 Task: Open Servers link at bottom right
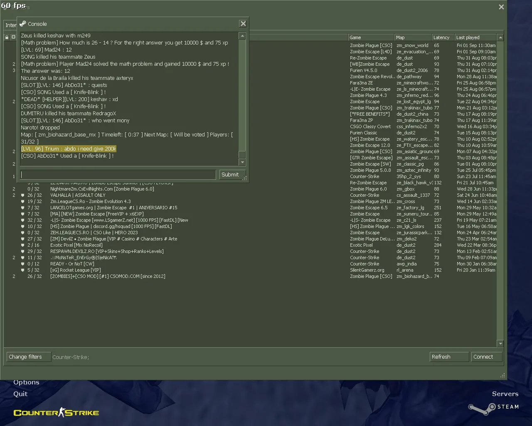[x=505, y=394]
